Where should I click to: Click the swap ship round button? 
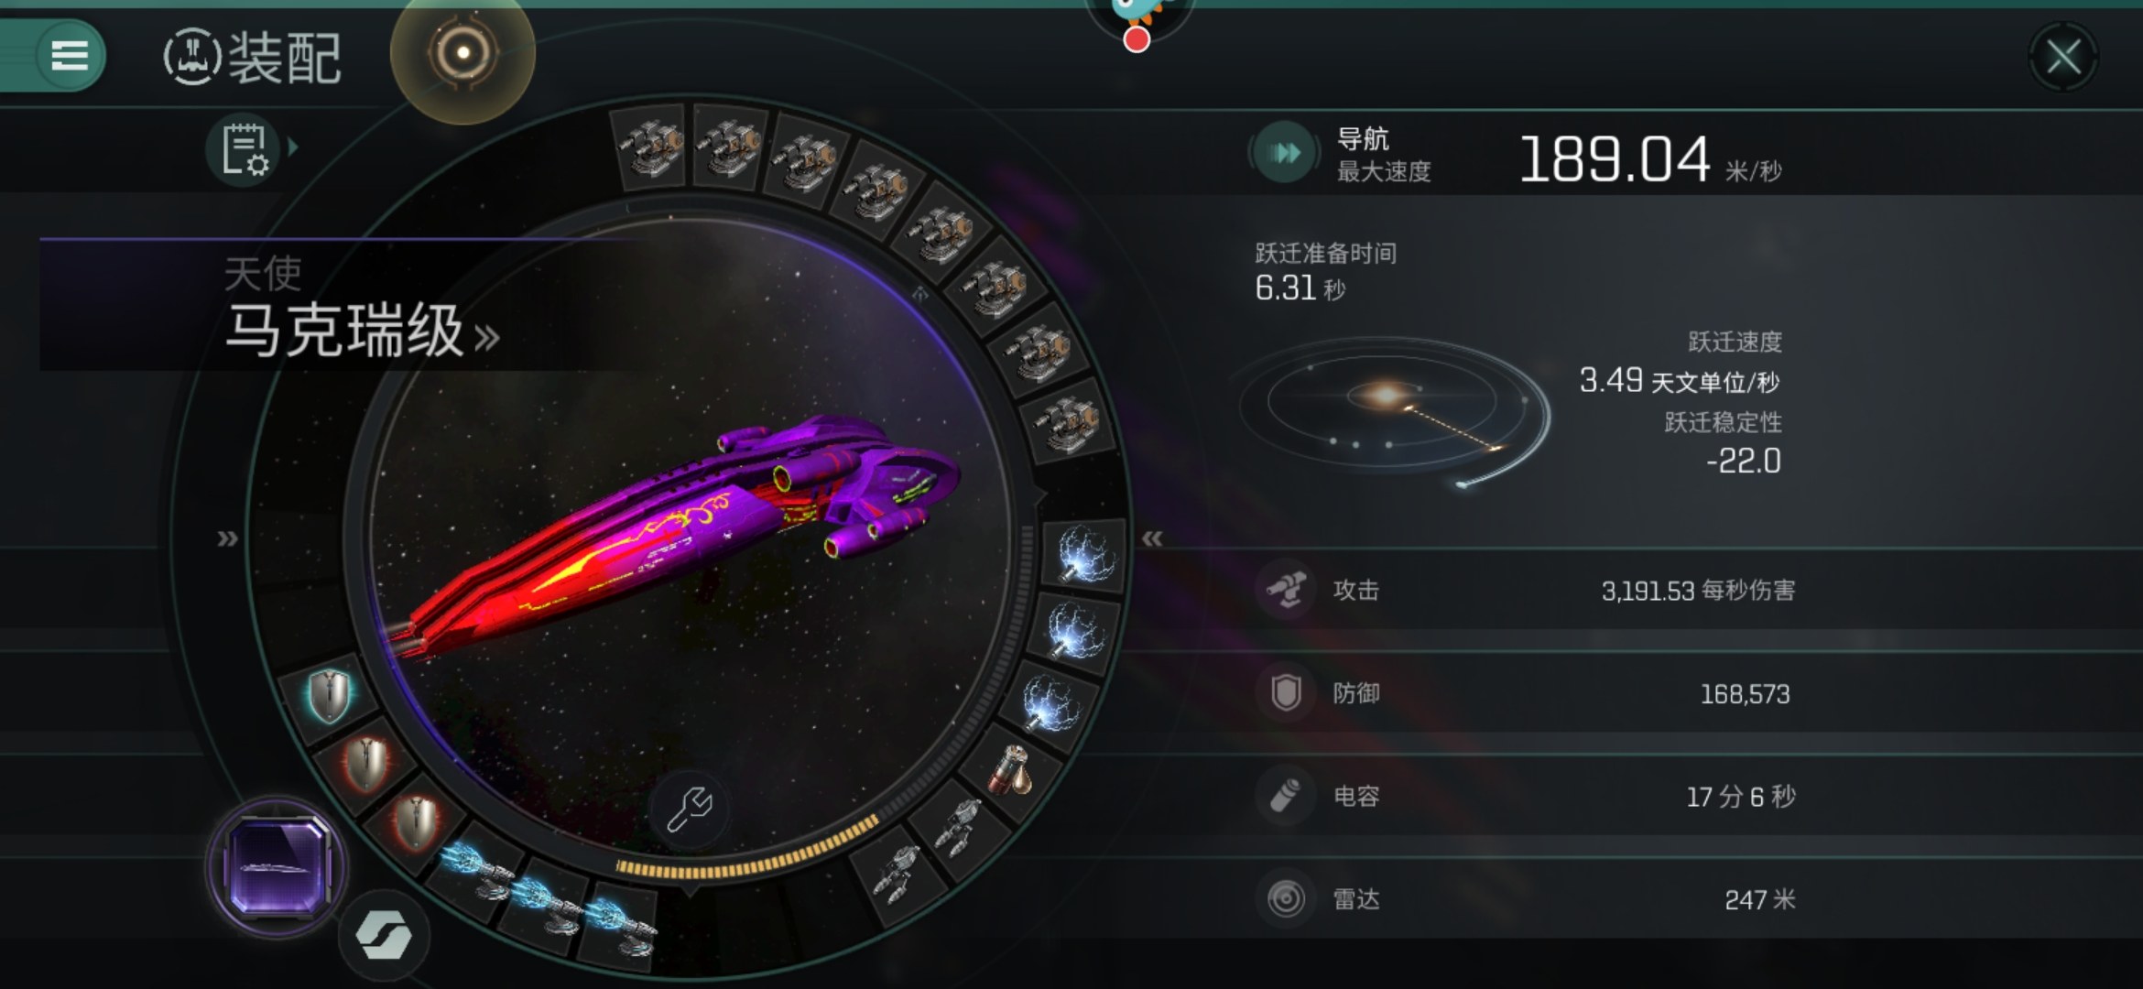coord(384,935)
